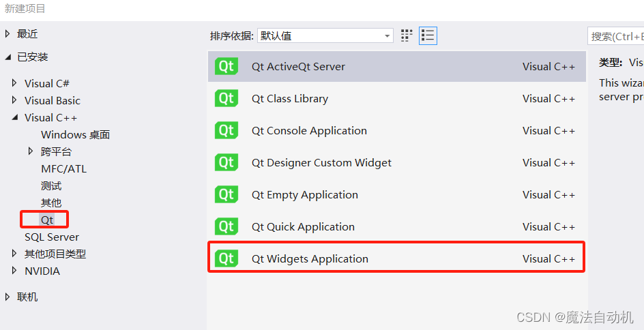Switch to medium icons list view
The height and width of the screenshot is (330, 644).
[x=428, y=35]
